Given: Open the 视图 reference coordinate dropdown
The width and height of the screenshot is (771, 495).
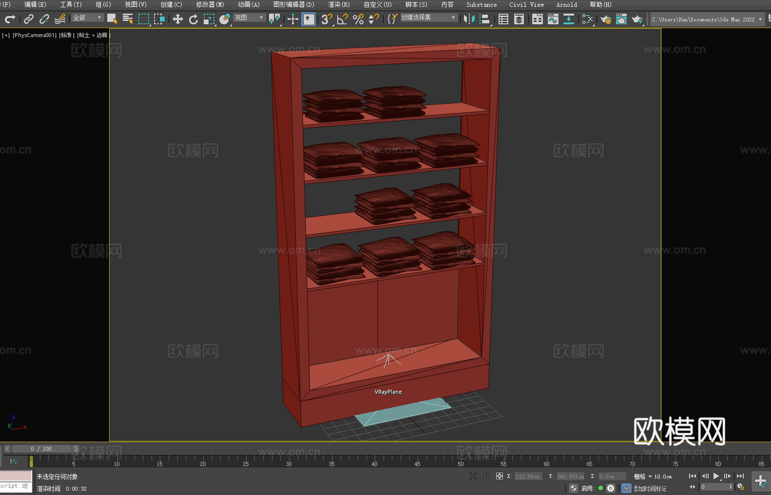Looking at the screenshot, I should [249, 18].
